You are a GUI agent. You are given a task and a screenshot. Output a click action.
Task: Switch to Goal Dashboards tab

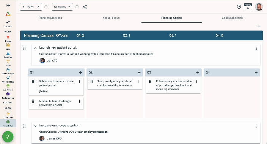point(232,18)
